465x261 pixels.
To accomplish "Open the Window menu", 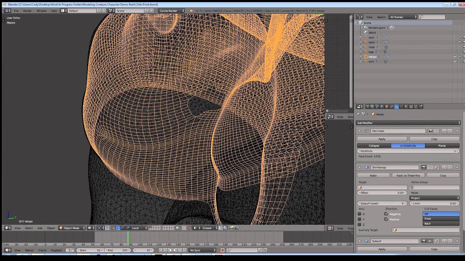I will pyautogui.click(x=41, y=11).
